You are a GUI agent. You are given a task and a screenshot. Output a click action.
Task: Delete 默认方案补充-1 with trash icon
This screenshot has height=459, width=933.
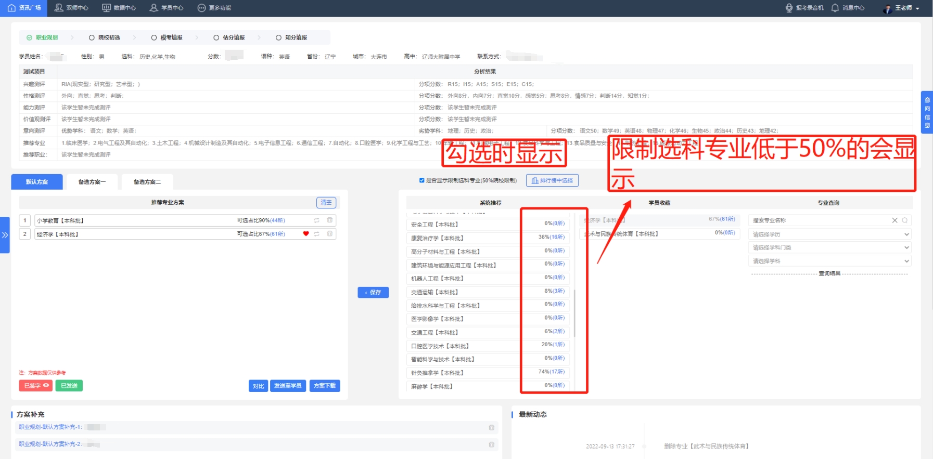[491, 427]
